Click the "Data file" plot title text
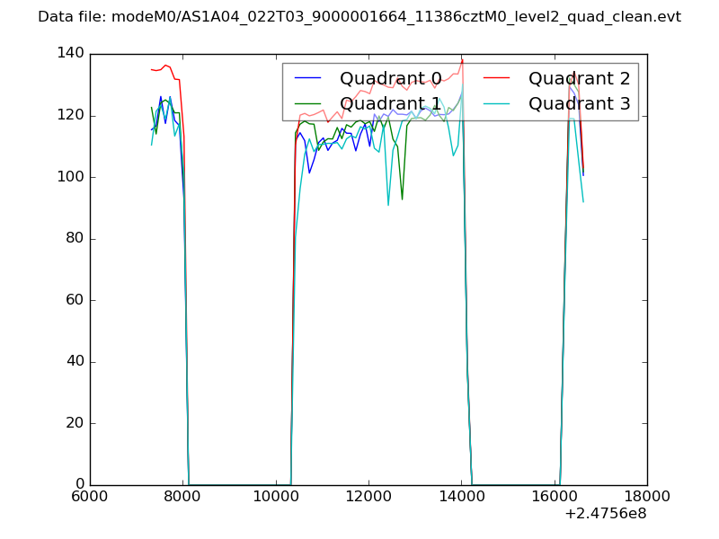Viewport: 719px width, 539px height. point(359,17)
